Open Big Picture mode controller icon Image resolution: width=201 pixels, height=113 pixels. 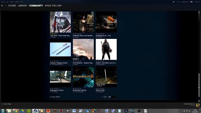point(191,2)
